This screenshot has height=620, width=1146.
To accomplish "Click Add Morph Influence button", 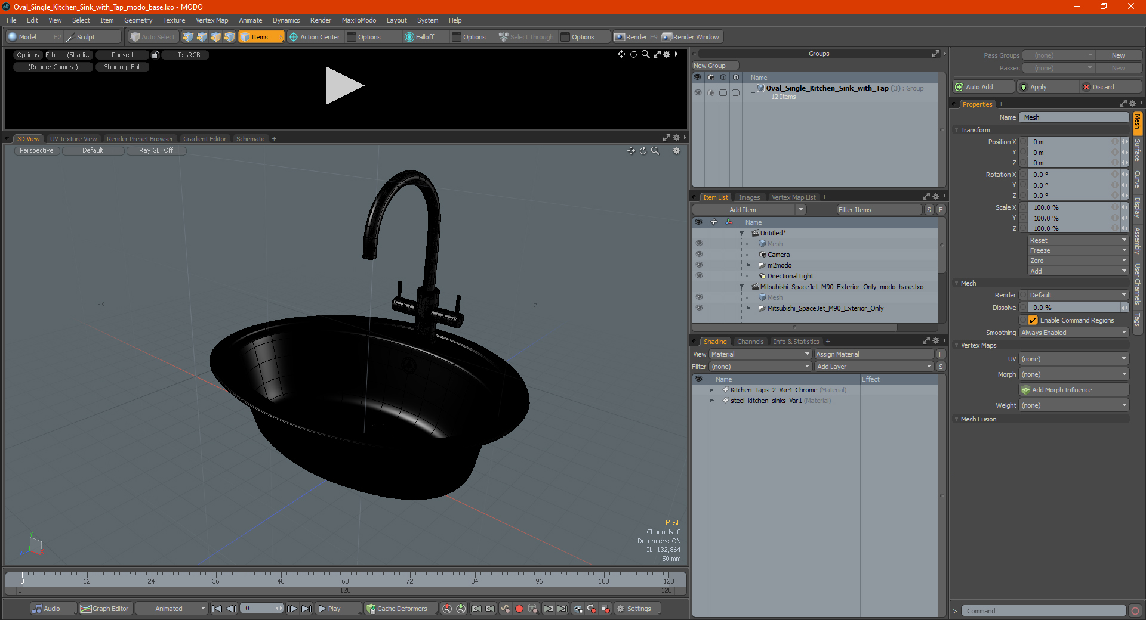I will tap(1074, 390).
